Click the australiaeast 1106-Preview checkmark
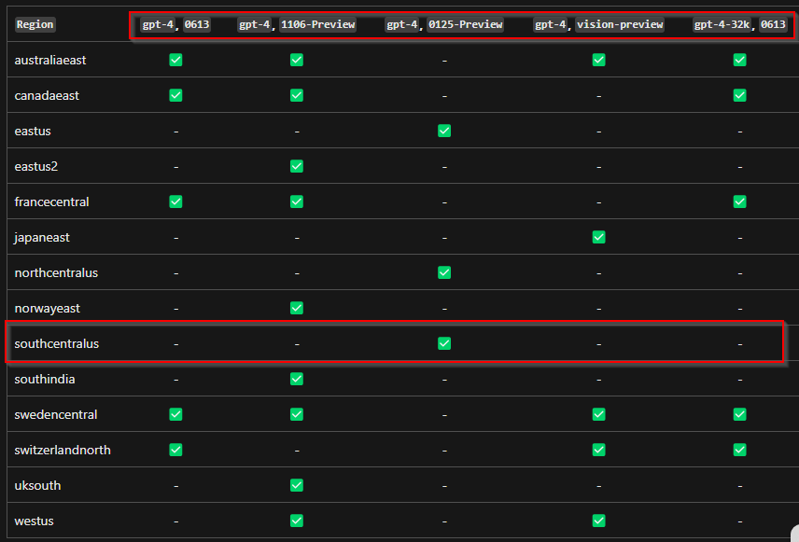This screenshot has width=799, height=542. pyautogui.click(x=297, y=60)
